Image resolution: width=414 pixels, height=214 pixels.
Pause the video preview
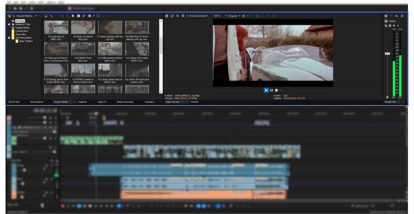[x=271, y=90]
